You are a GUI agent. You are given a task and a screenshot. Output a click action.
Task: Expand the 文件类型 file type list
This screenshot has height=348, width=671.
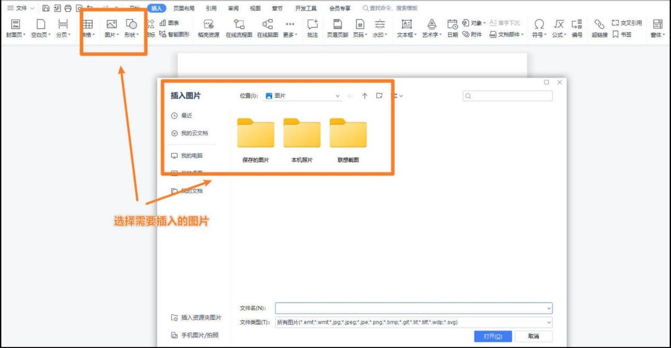pyautogui.click(x=548, y=322)
